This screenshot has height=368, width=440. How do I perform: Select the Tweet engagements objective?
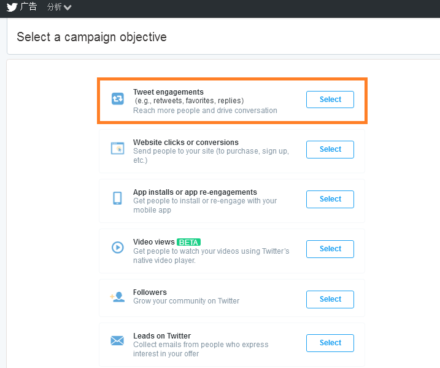330,100
